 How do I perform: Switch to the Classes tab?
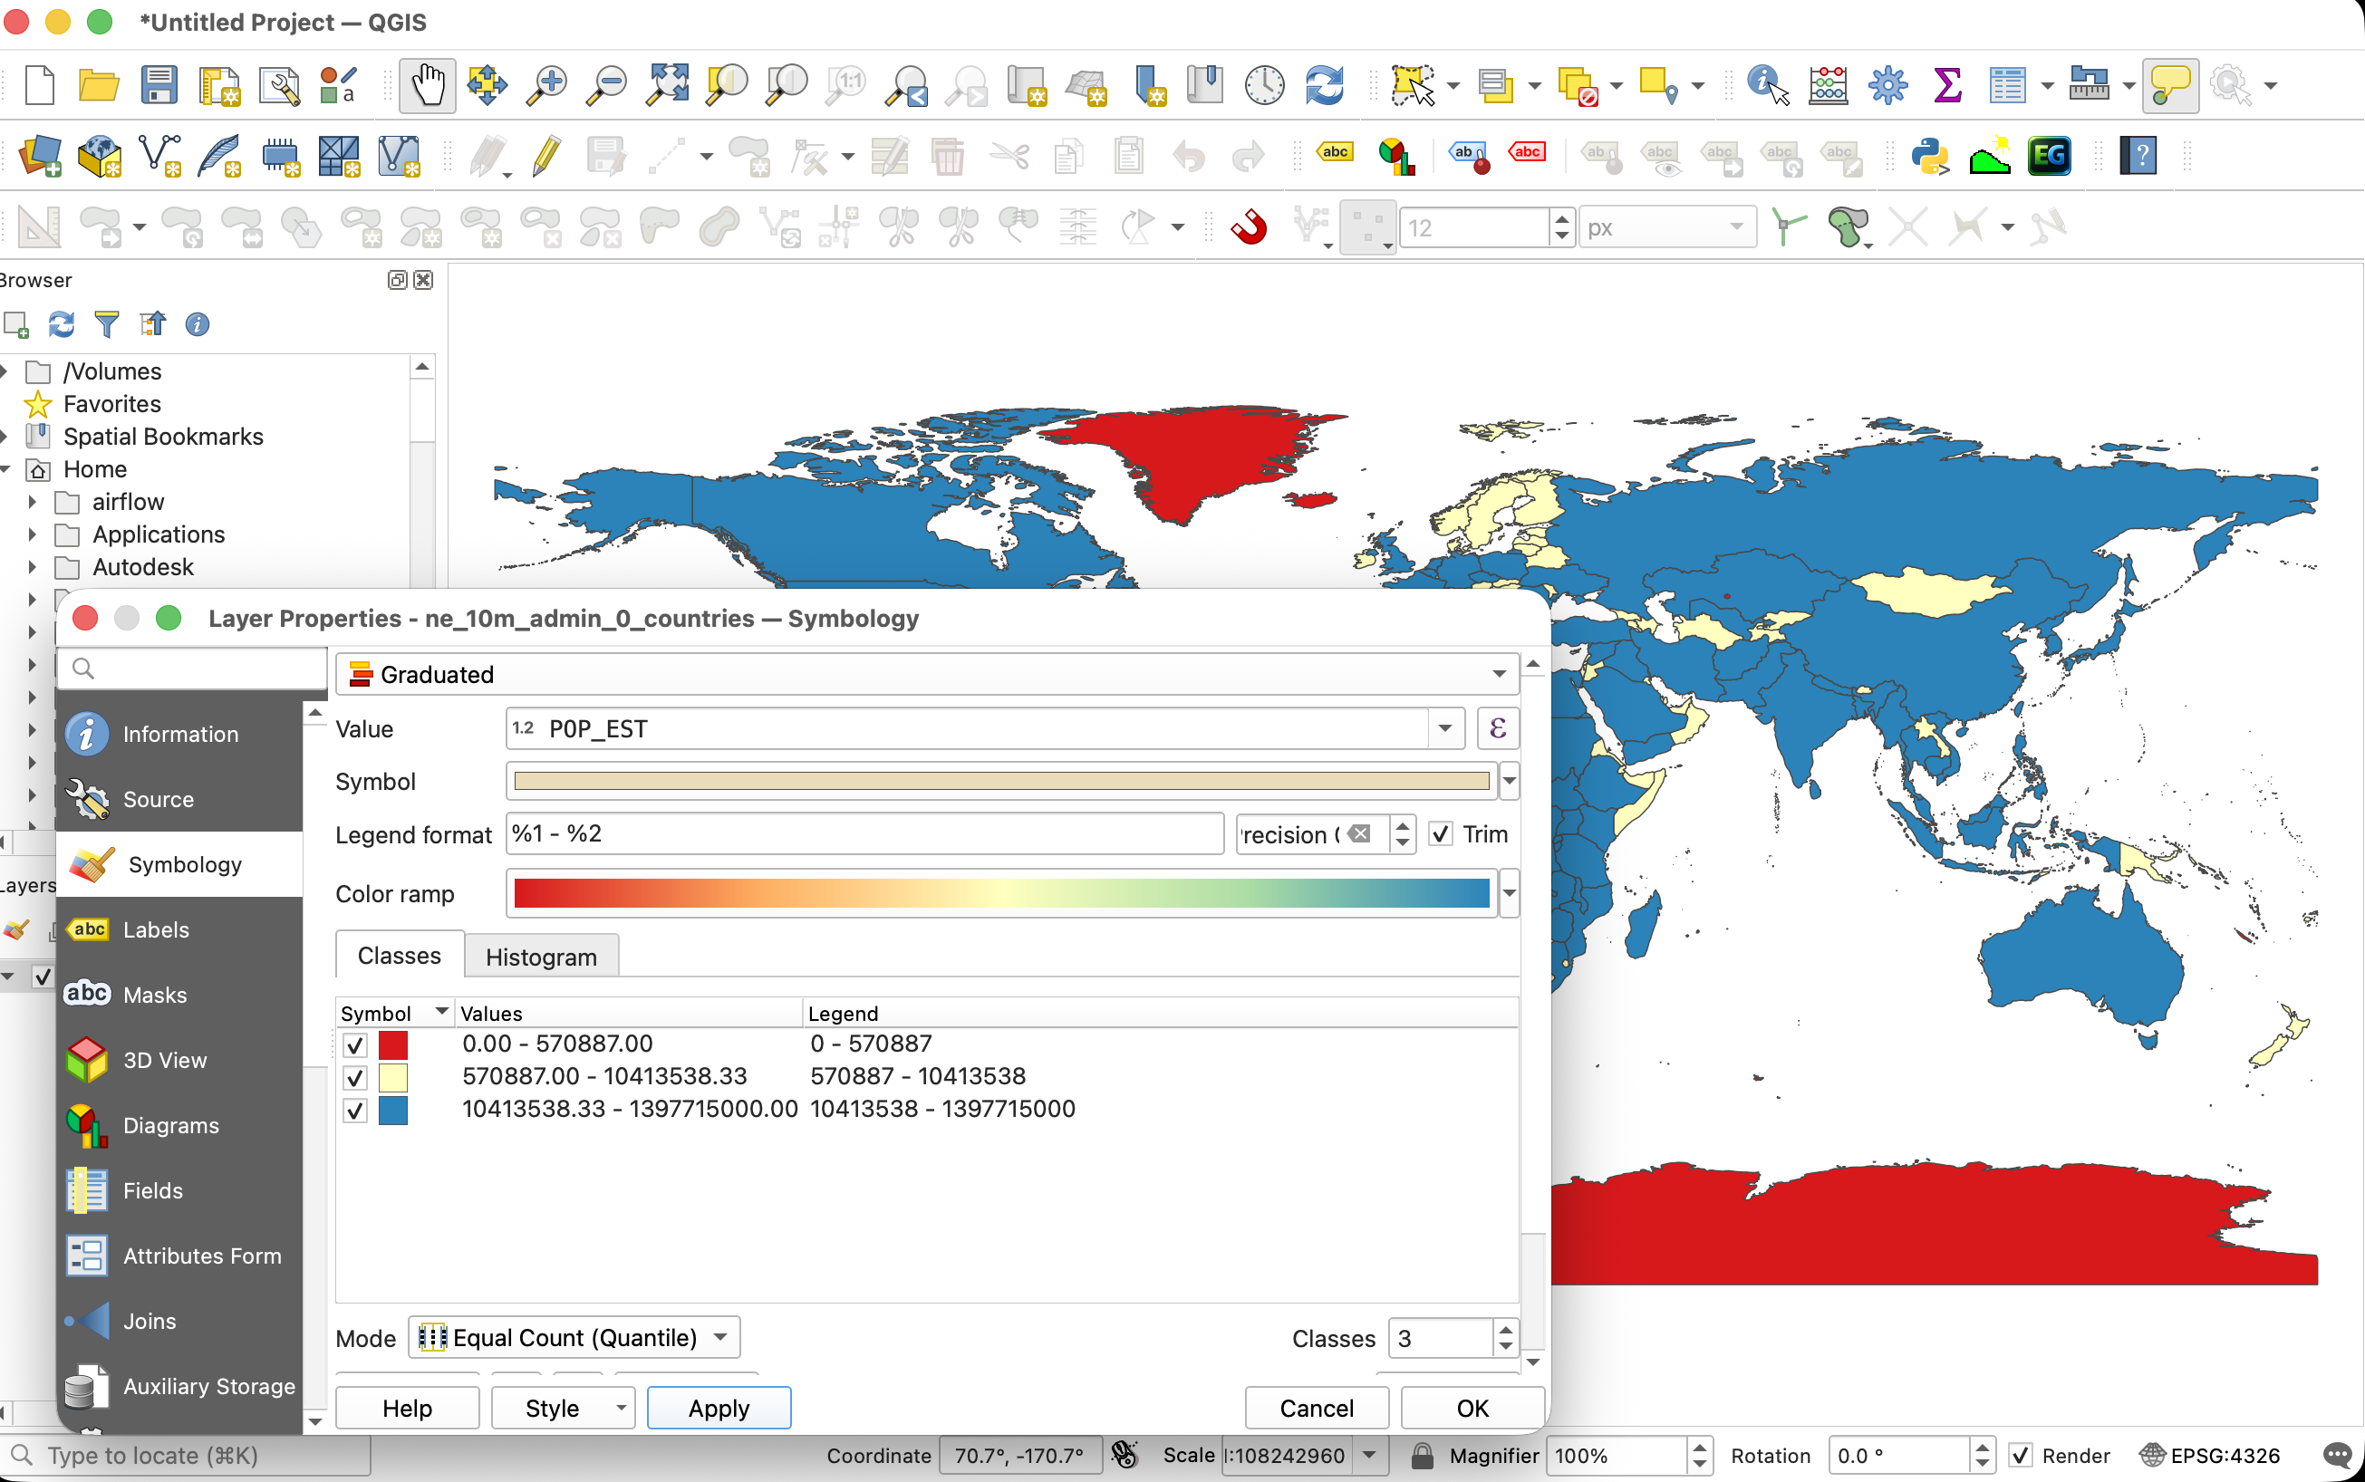click(399, 956)
